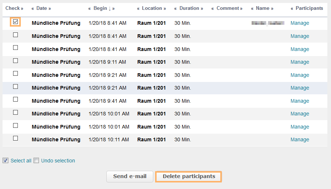Click the left chevron before Location header
331x189 pixels.
pos(138,8)
